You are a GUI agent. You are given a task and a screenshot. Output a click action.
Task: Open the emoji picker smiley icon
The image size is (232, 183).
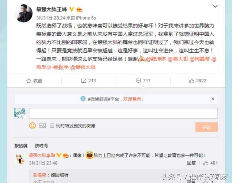[x=33, y=126]
